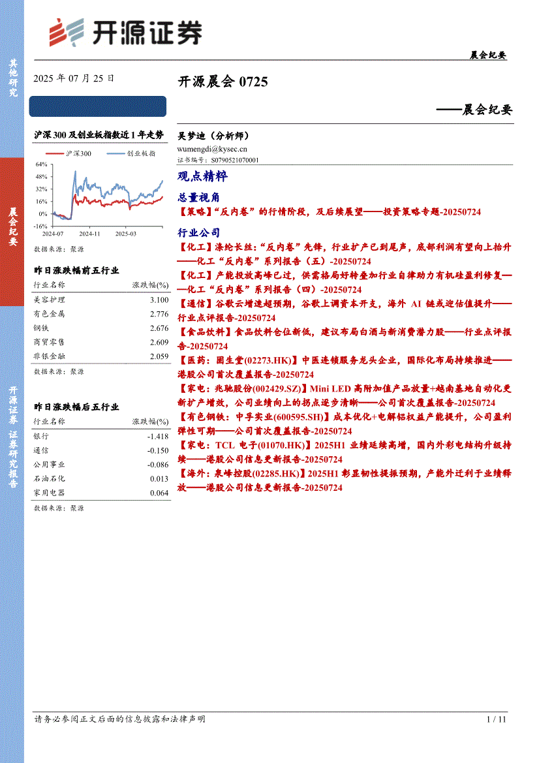The height and width of the screenshot is (763, 539).
Task: Click the dark blue banner bar
Action: pyautogui.click(x=98, y=106)
